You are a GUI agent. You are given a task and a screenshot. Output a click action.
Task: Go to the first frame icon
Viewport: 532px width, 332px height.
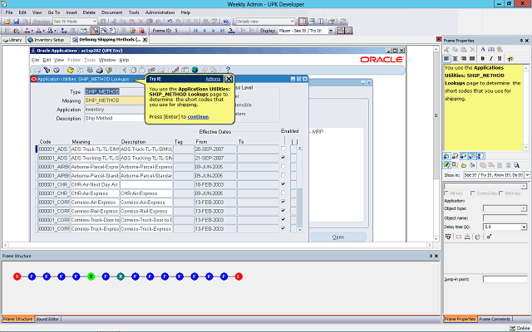pos(195,31)
